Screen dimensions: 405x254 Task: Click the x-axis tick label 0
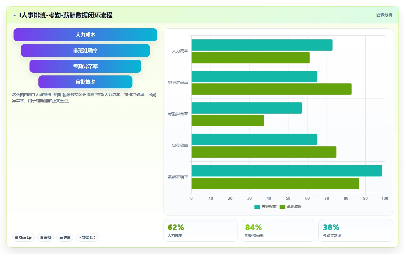[x=191, y=198]
